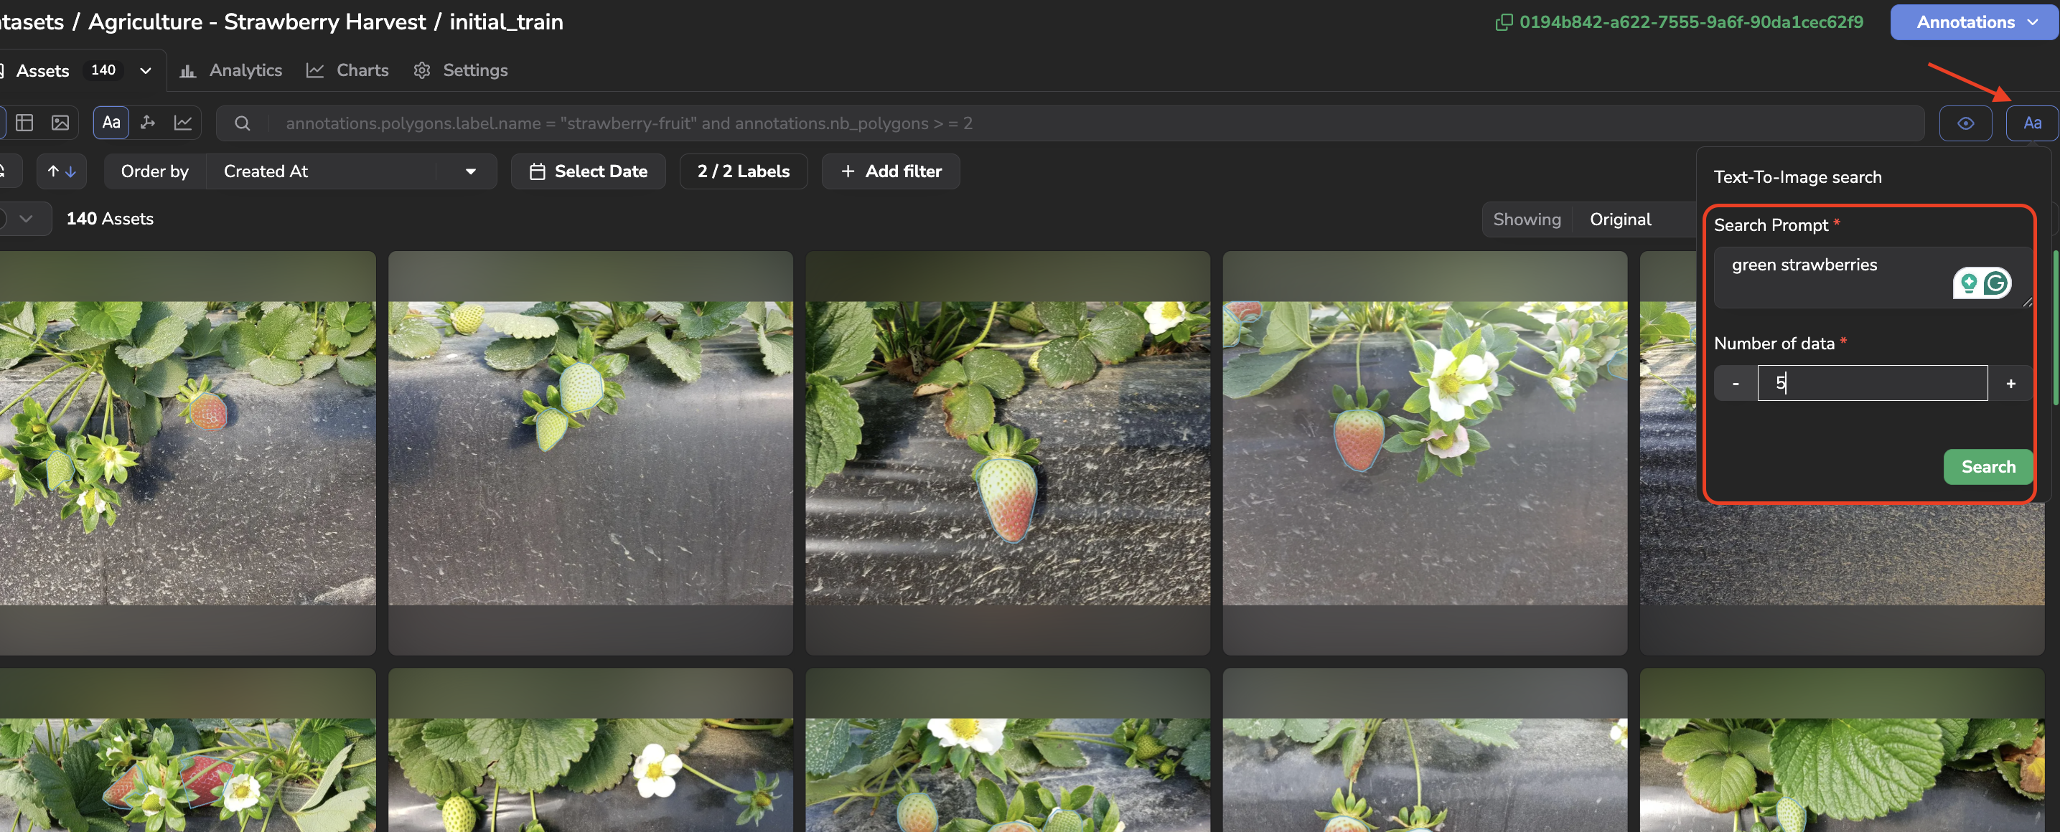Toggle the eye visibility button
Image resolution: width=2060 pixels, height=832 pixels.
tap(1966, 123)
